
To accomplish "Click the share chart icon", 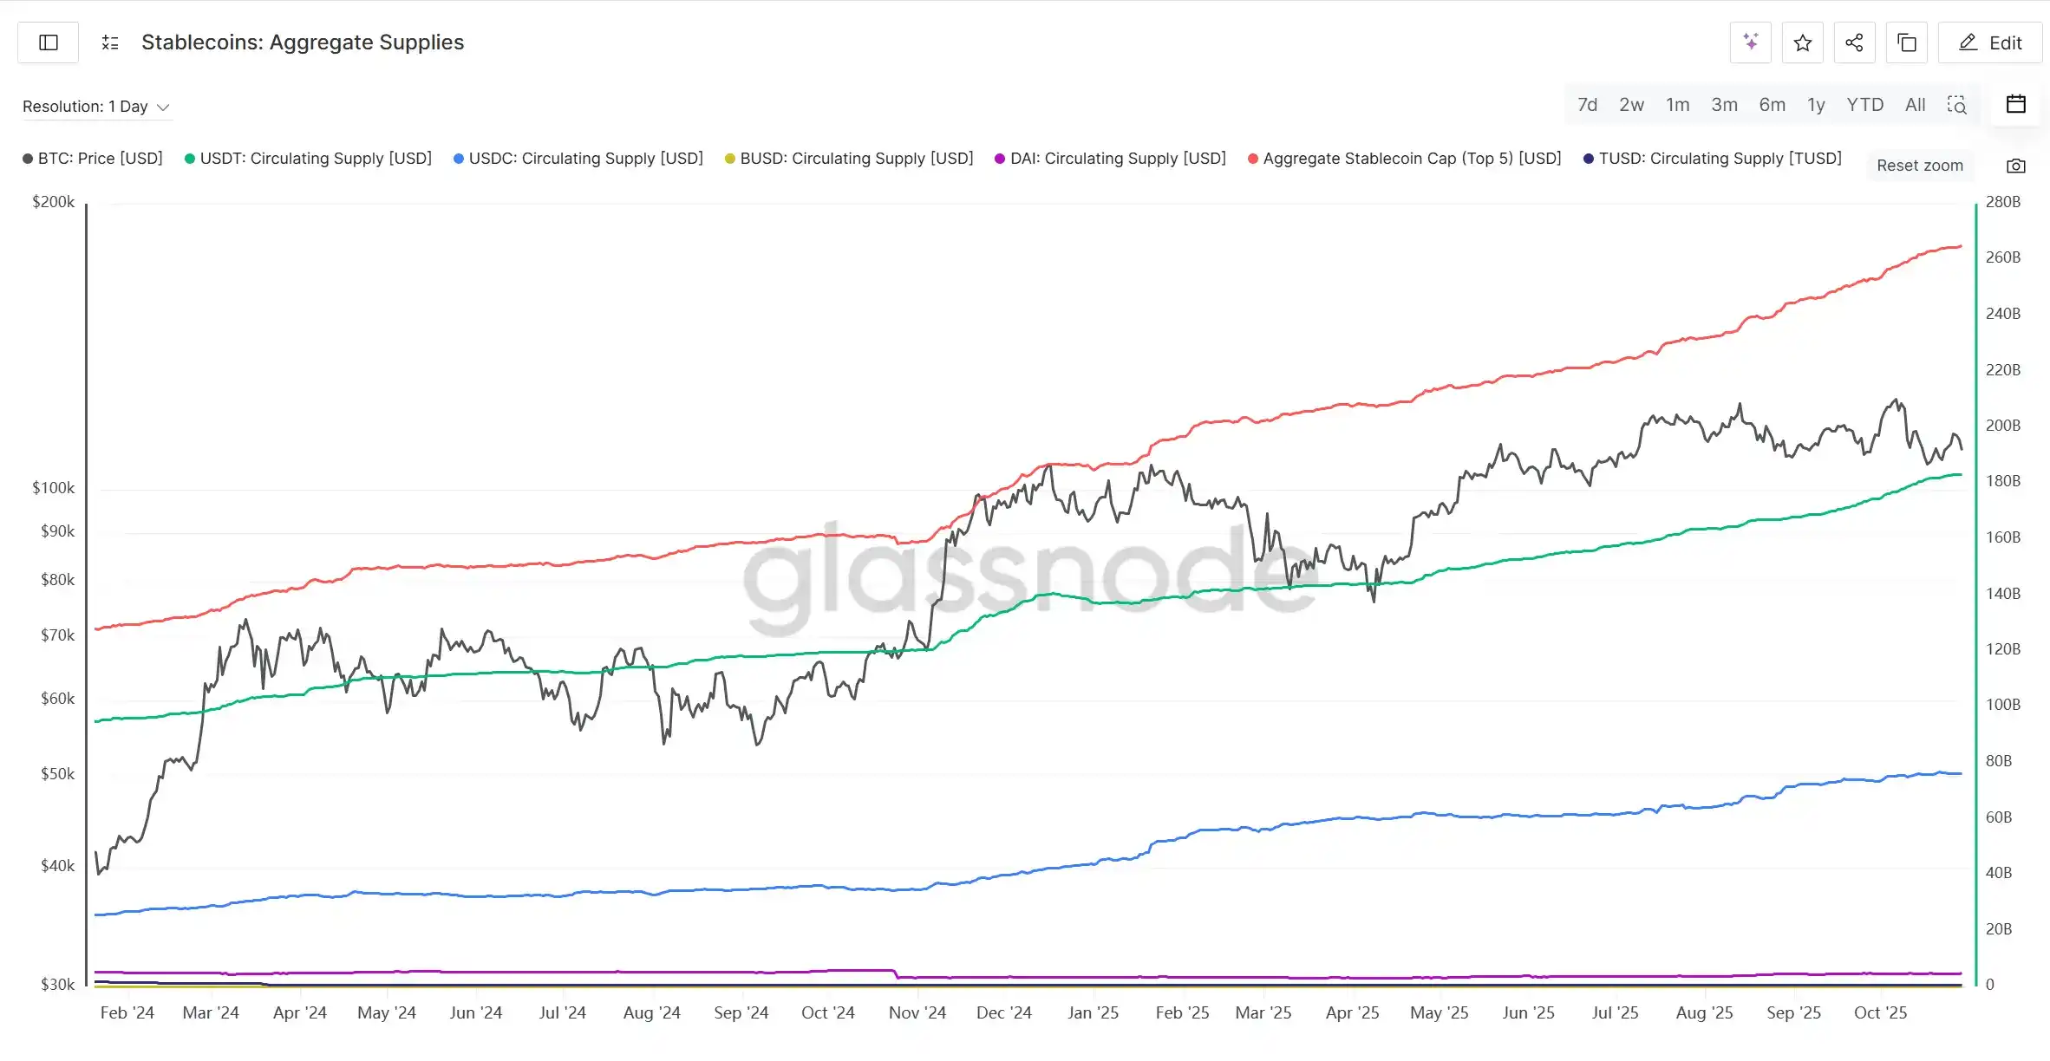I will tap(1854, 42).
